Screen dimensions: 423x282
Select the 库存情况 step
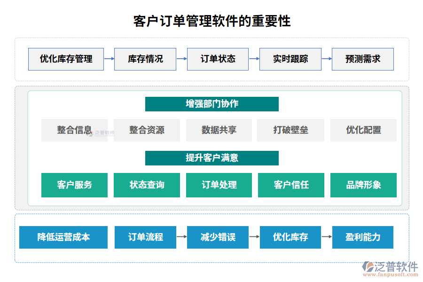pos(145,59)
